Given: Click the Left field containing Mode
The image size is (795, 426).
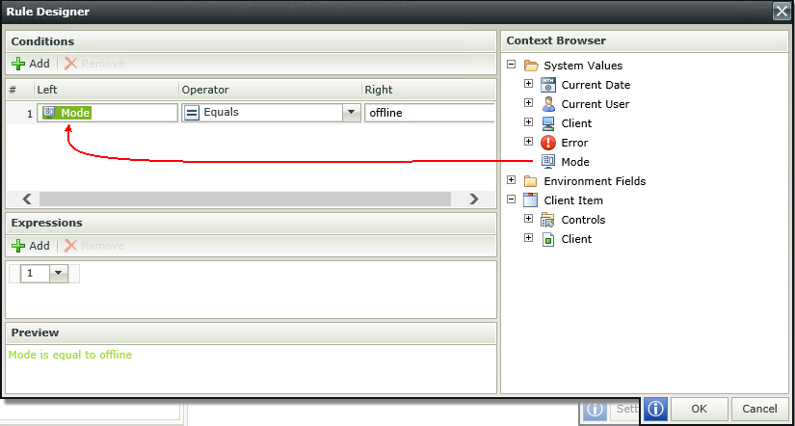Looking at the screenshot, I should [107, 113].
